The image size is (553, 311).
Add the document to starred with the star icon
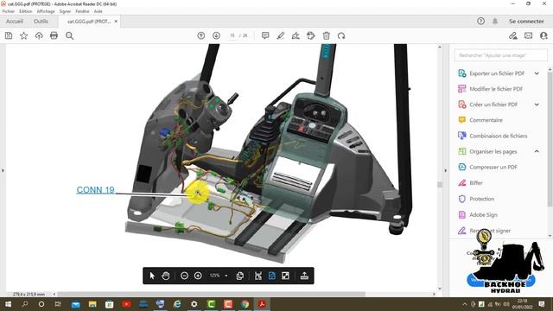(23, 35)
